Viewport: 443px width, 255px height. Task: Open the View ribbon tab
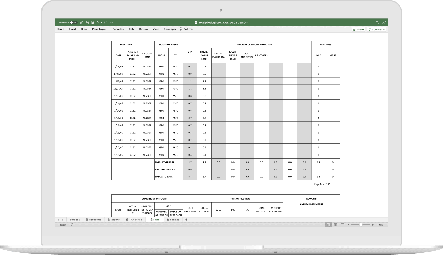click(x=156, y=29)
